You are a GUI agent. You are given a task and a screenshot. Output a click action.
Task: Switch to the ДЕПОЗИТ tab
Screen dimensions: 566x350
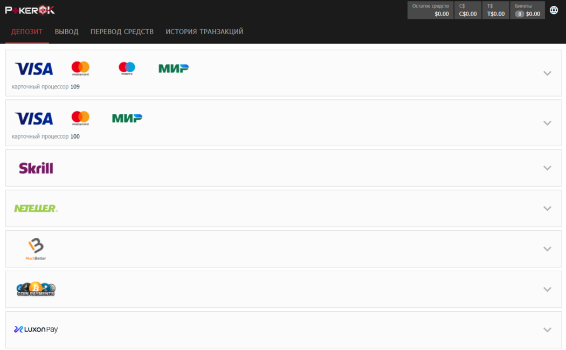point(27,32)
